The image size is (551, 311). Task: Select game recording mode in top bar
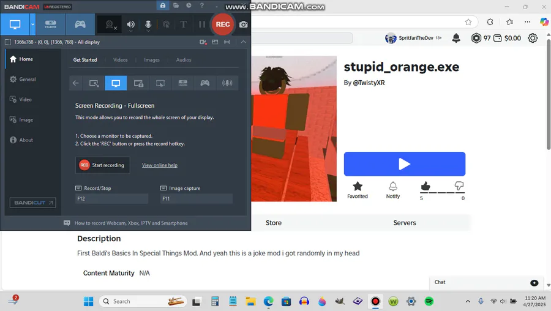point(80,24)
